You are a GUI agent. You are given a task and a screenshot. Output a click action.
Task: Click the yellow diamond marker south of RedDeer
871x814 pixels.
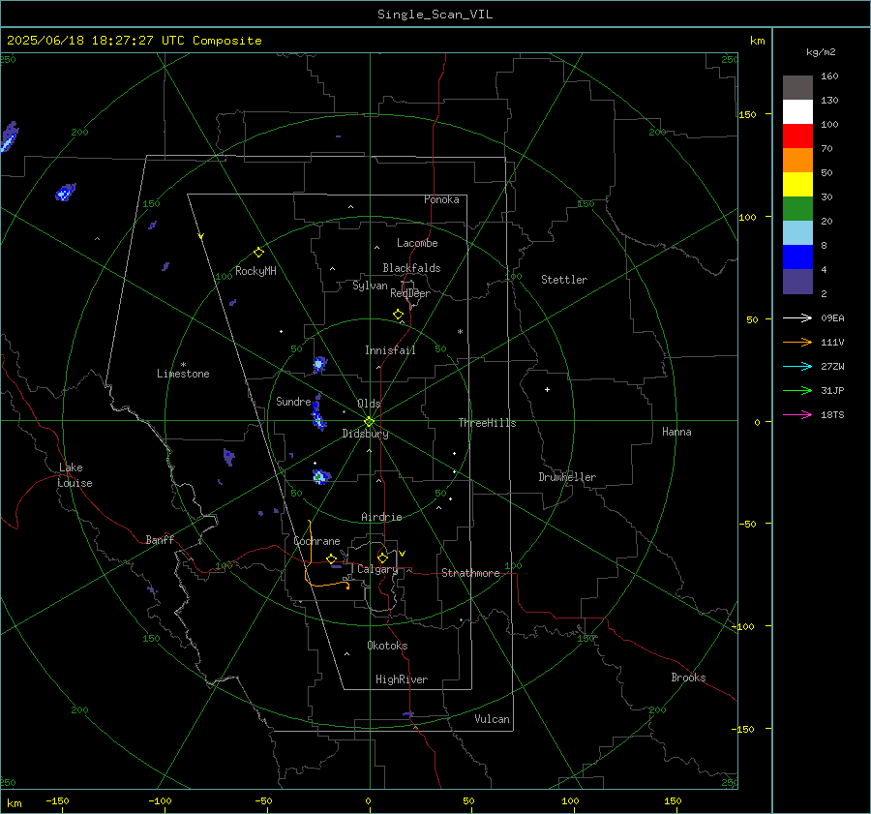point(399,315)
